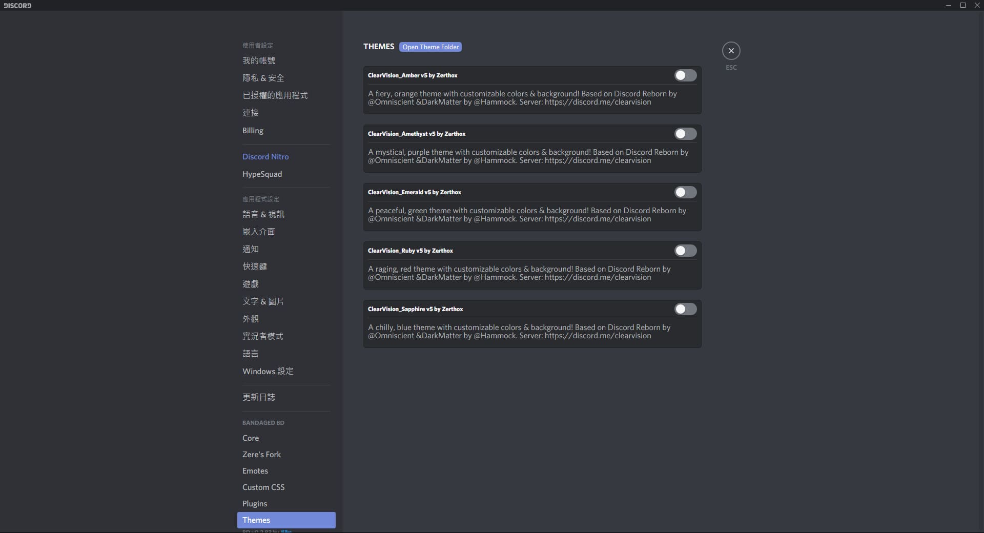
Task: Click the 使用者設定 section header
Action: click(x=258, y=46)
